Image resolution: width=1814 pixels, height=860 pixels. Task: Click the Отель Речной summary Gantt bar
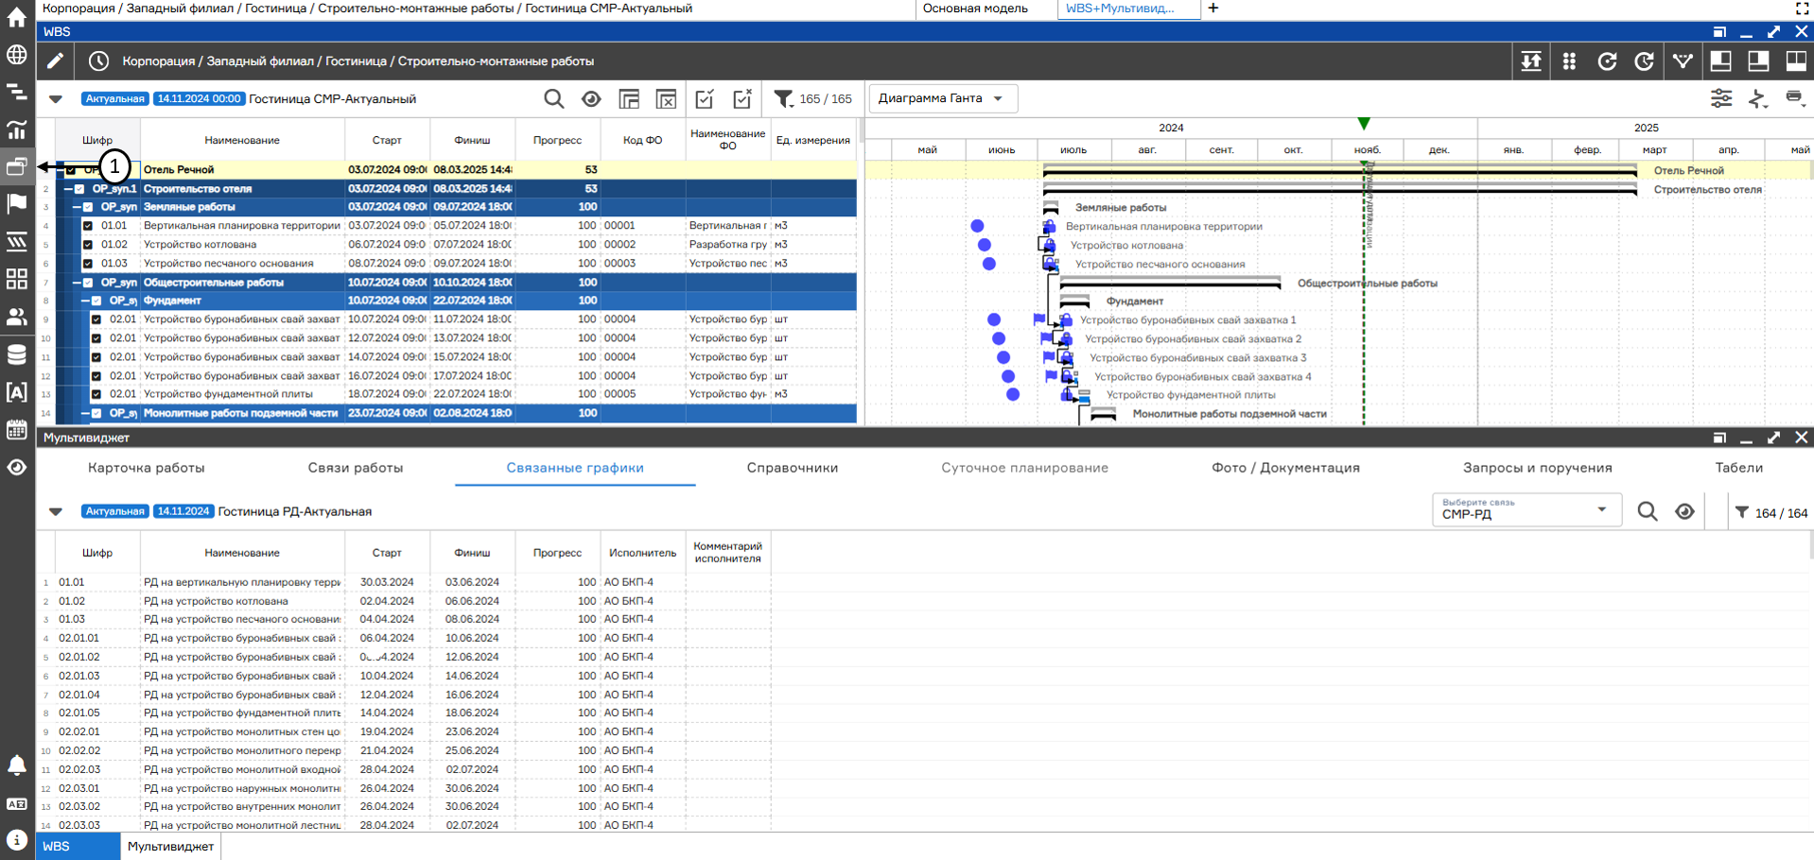[x=1339, y=169]
